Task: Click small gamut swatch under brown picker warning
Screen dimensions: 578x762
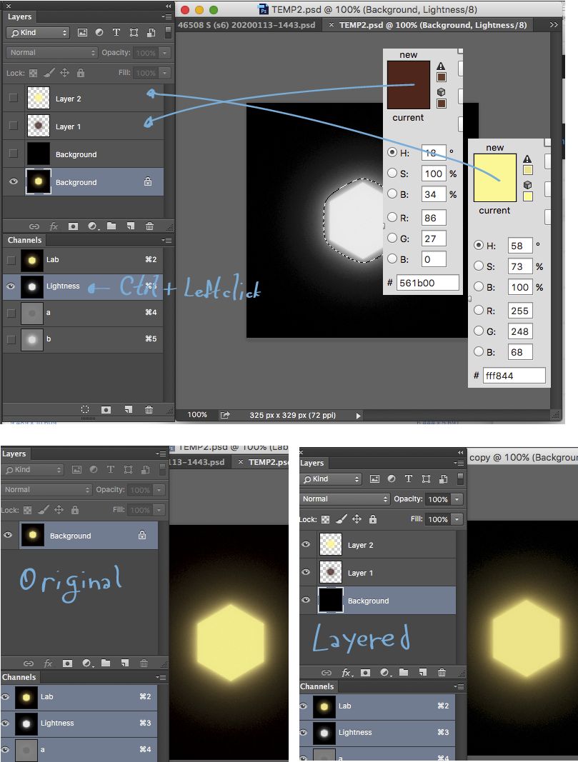Action: coord(442,77)
